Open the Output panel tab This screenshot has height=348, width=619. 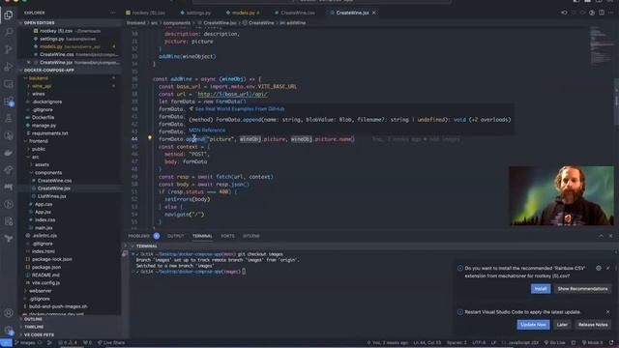point(176,236)
